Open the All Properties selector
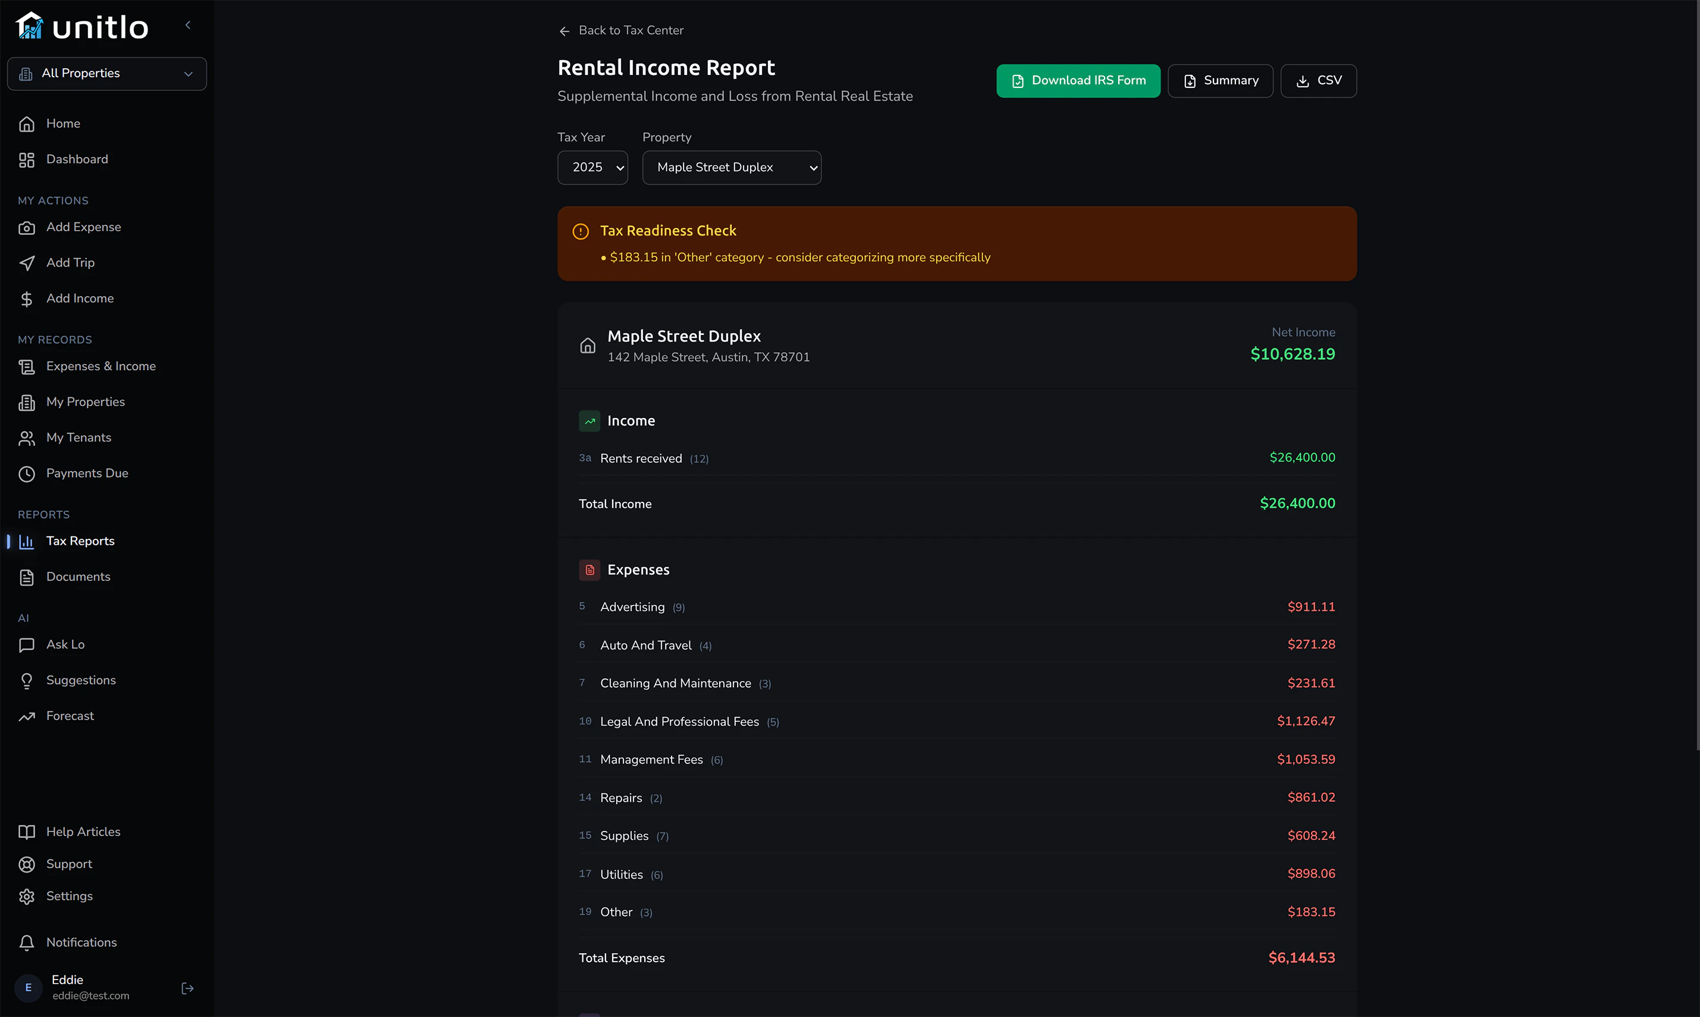Screen dimensions: 1700x1017 [107, 73]
